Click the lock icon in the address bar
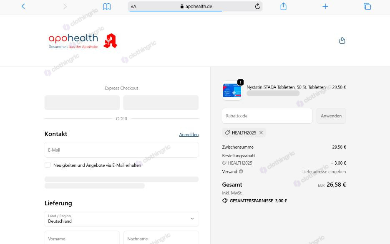This screenshot has height=244, width=390. click(182, 7)
